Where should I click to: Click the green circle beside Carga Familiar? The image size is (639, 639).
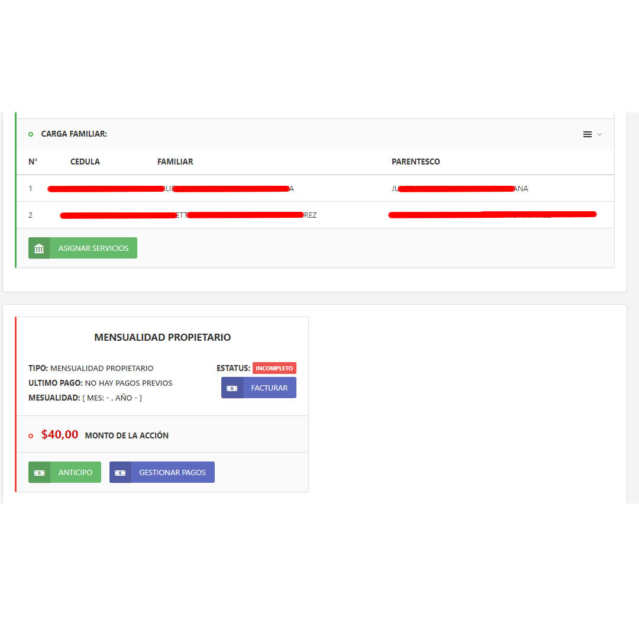31,134
